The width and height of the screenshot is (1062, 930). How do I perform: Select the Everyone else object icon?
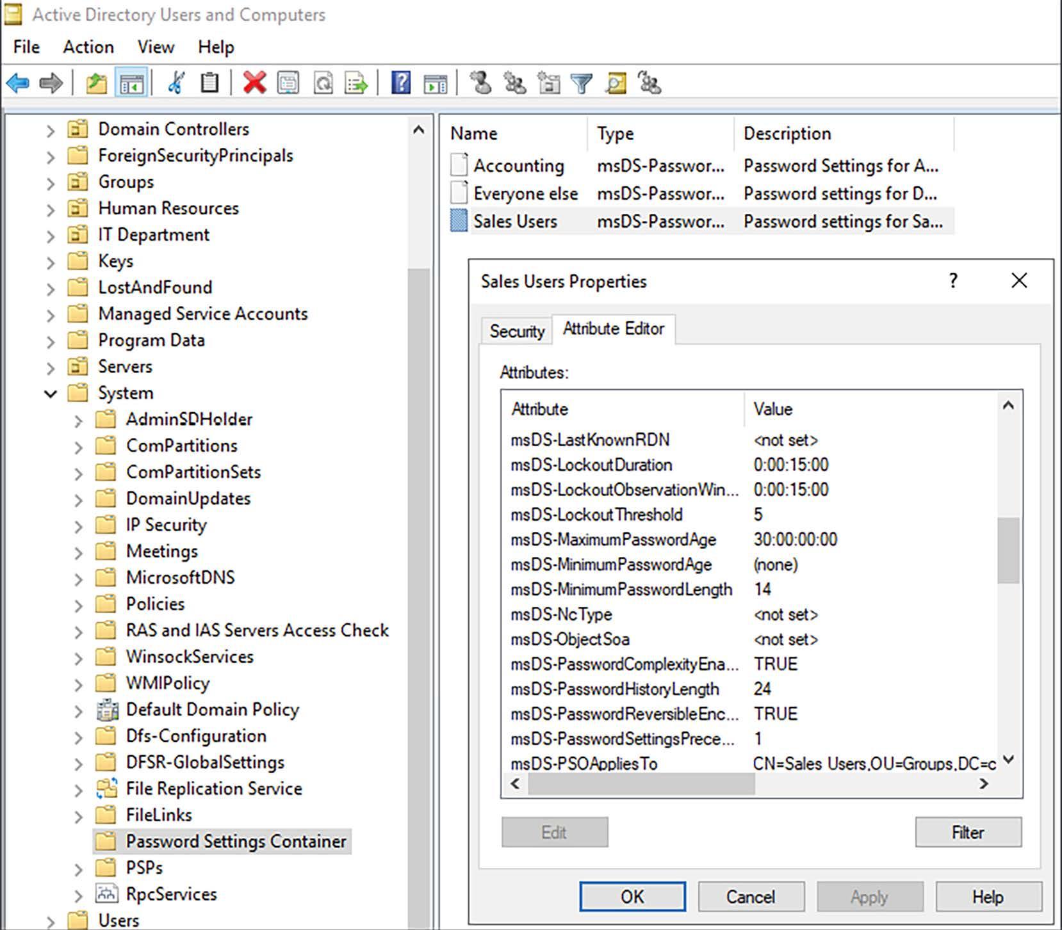coord(459,193)
